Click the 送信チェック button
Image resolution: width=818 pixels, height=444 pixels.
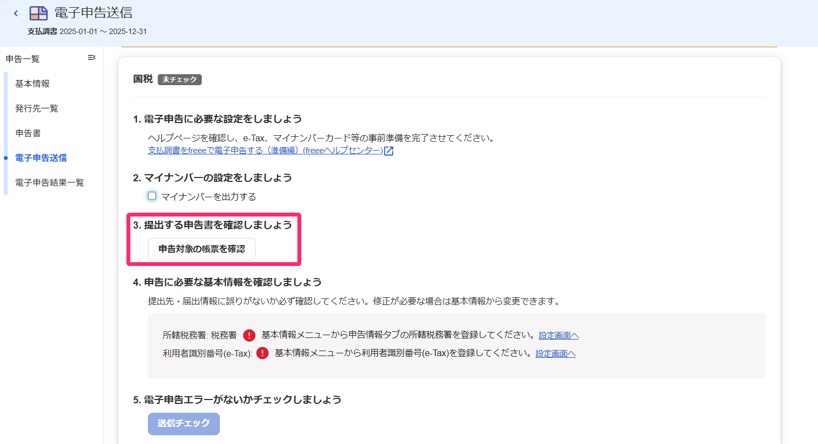pos(184,424)
